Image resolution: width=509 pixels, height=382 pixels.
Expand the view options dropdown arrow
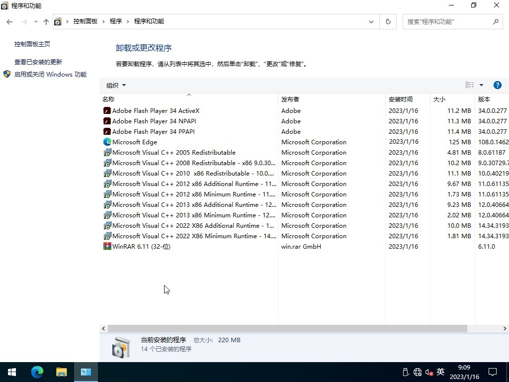[481, 85]
